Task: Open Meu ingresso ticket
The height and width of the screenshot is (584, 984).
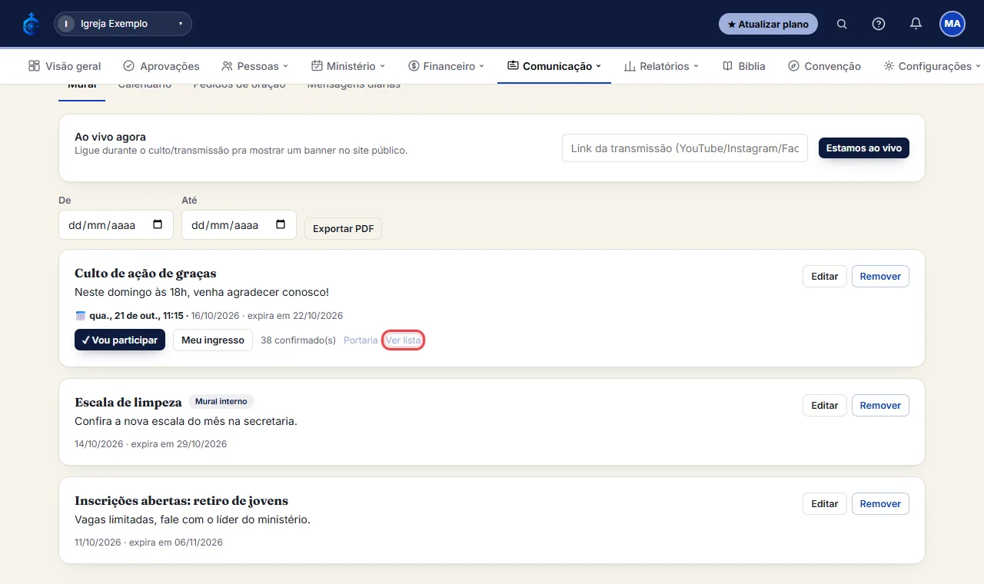Action: [213, 340]
